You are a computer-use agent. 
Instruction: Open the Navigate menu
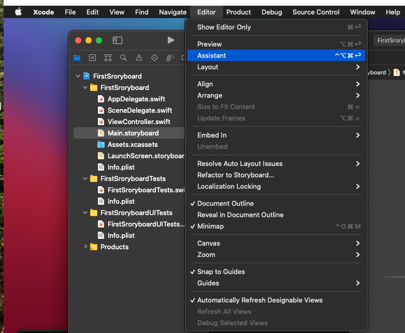pyautogui.click(x=173, y=12)
